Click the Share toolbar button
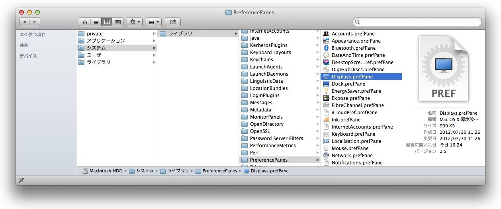The height and width of the screenshot is (209, 501). 173,22
